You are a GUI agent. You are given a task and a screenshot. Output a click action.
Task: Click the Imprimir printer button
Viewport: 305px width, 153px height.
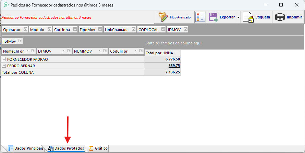coord(289,17)
